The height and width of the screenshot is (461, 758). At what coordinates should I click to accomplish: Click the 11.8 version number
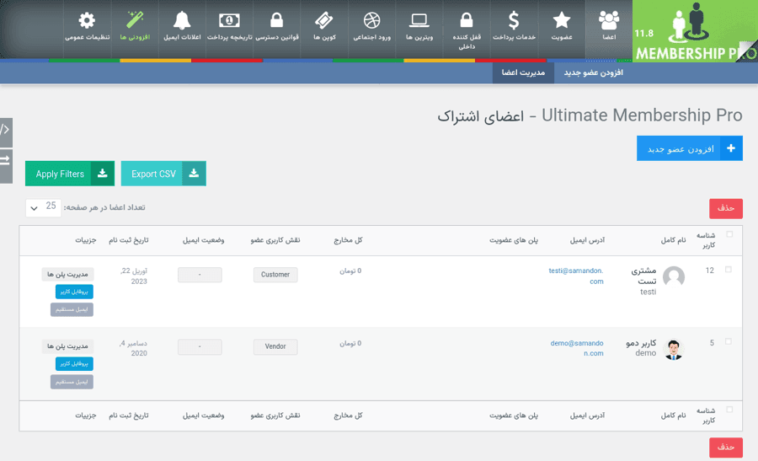643,34
